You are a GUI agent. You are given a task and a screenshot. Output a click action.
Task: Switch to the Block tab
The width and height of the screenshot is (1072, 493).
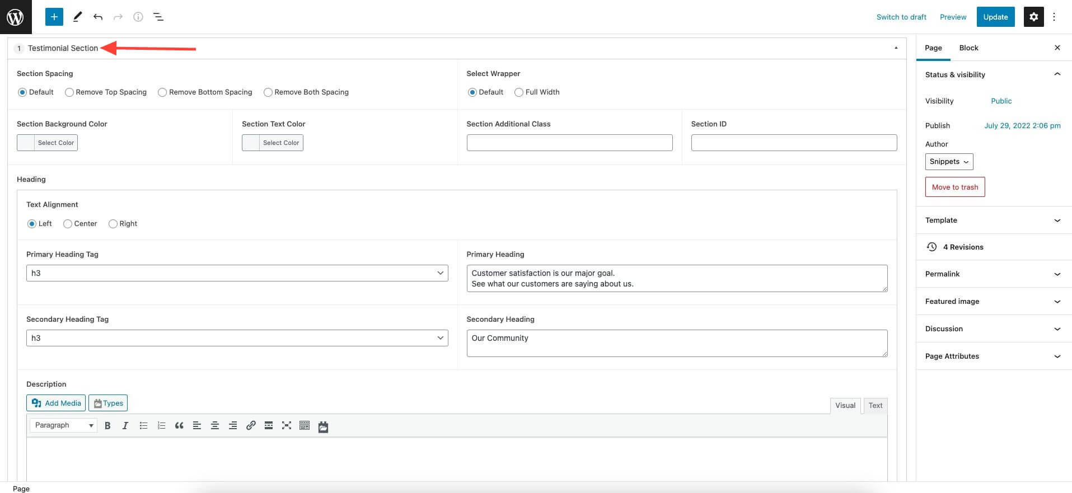pos(968,48)
